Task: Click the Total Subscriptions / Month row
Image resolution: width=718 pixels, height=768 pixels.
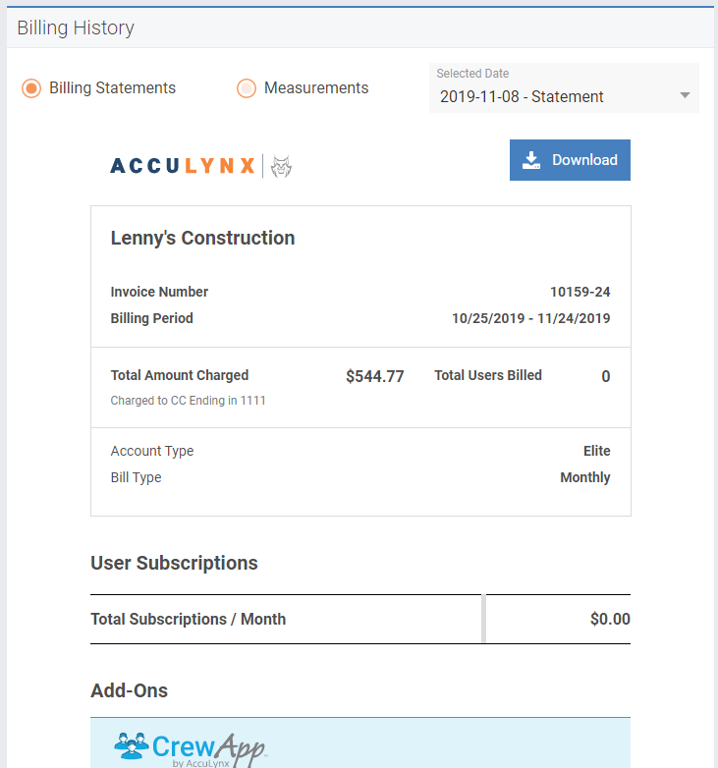Action: click(x=360, y=619)
